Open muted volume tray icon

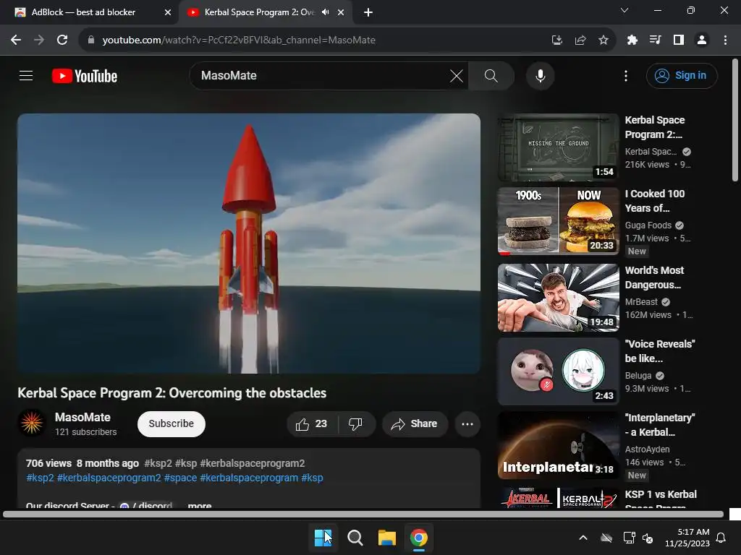click(x=648, y=538)
